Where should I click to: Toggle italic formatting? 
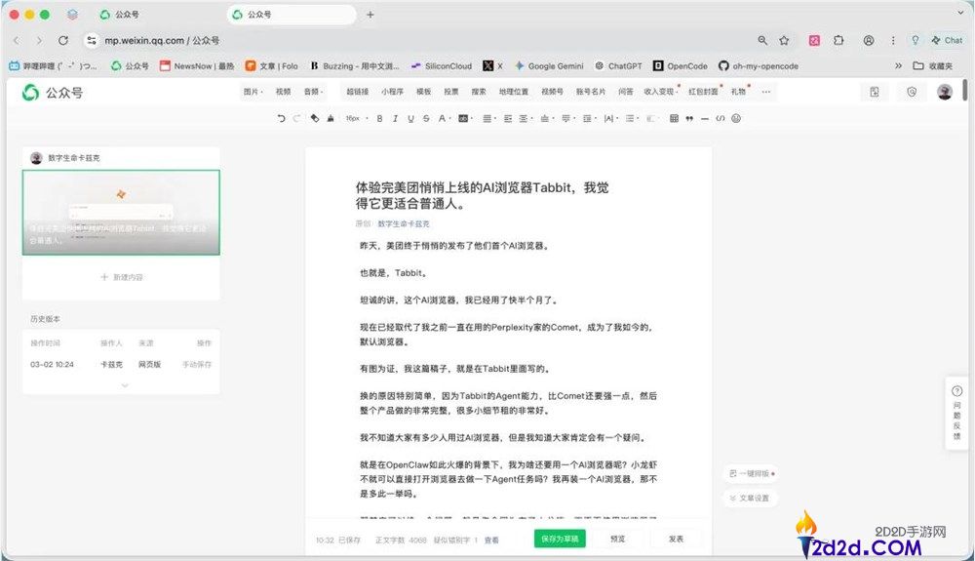point(395,118)
